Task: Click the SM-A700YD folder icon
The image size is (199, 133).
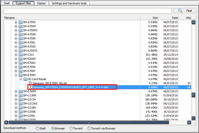Action: (21, 51)
